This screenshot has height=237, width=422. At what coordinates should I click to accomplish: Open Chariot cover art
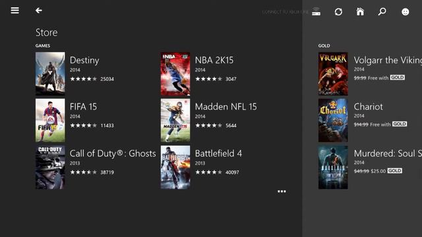333,120
